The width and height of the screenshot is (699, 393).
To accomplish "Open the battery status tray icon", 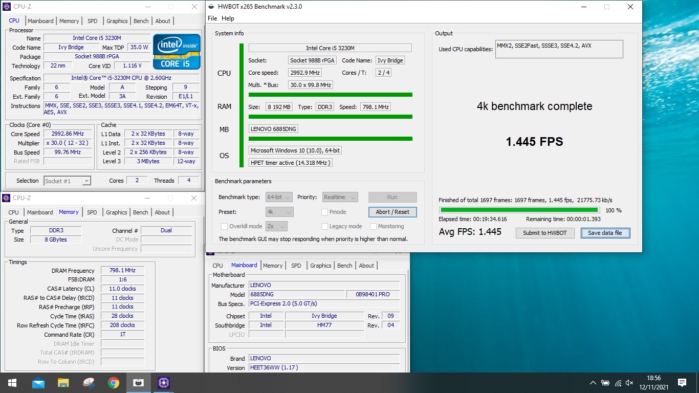I will pos(605,383).
